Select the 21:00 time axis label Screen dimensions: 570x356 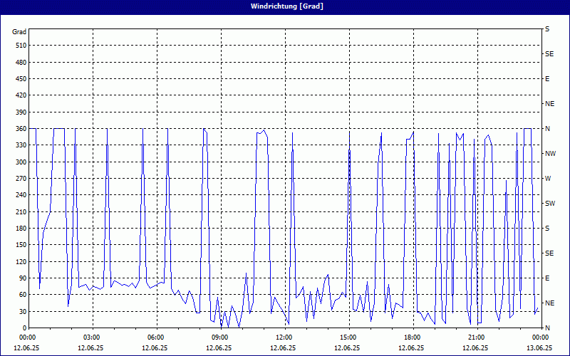click(476, 337)
